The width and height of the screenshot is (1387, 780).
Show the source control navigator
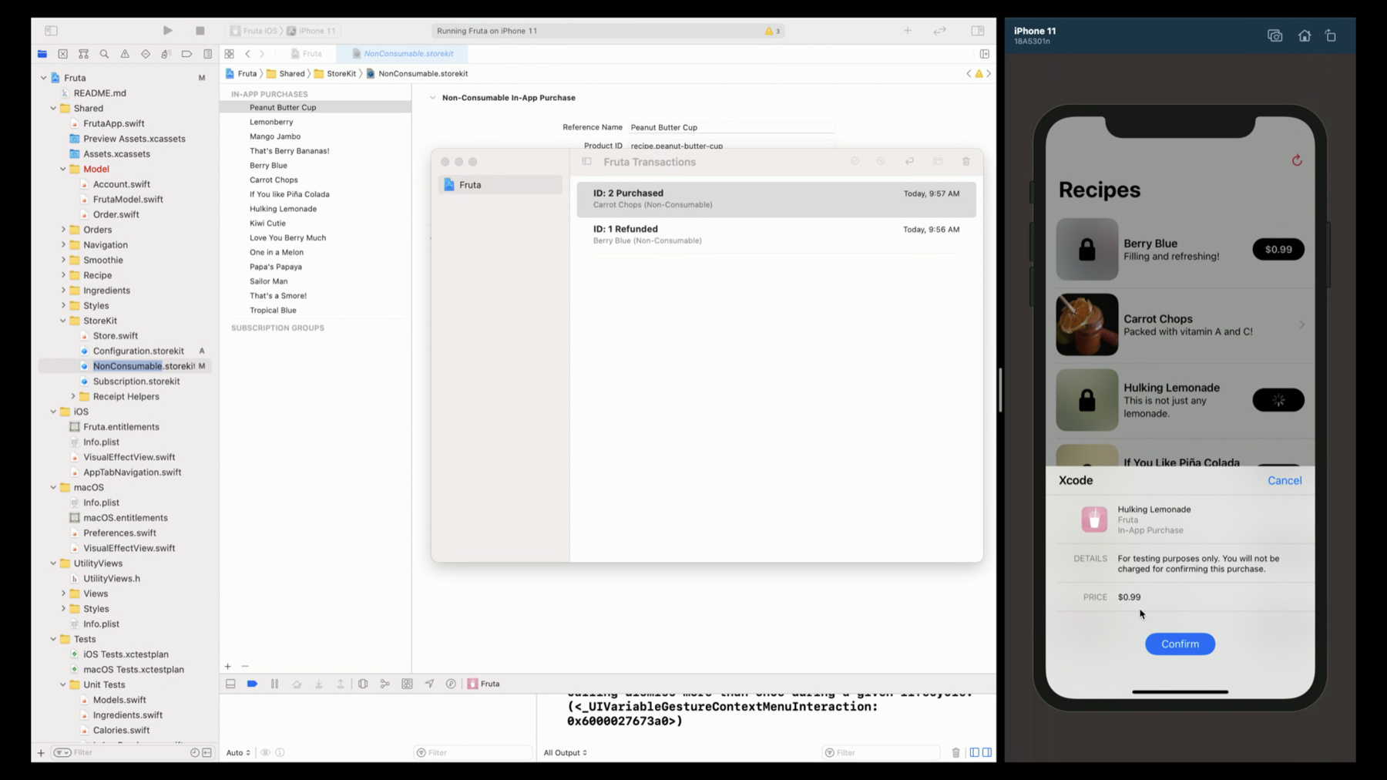point(63,54)
